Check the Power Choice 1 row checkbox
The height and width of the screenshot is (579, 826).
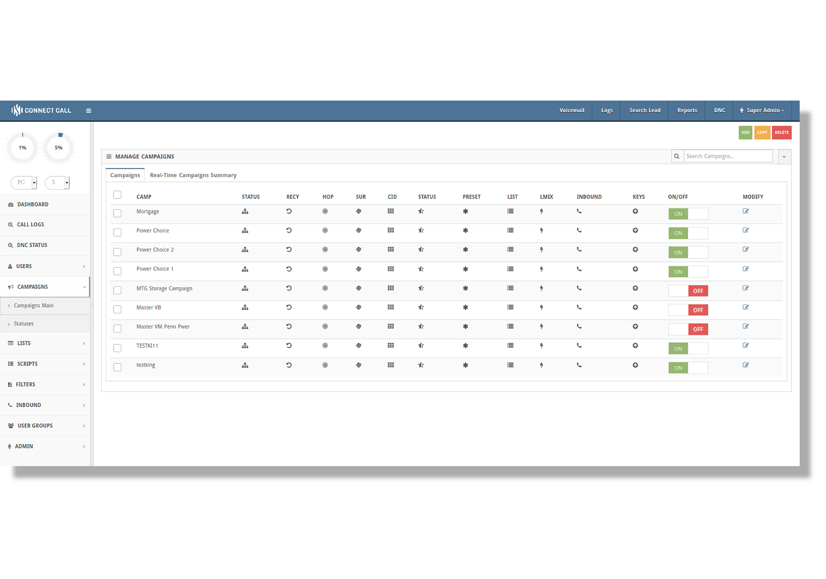(x=118, y=271)
